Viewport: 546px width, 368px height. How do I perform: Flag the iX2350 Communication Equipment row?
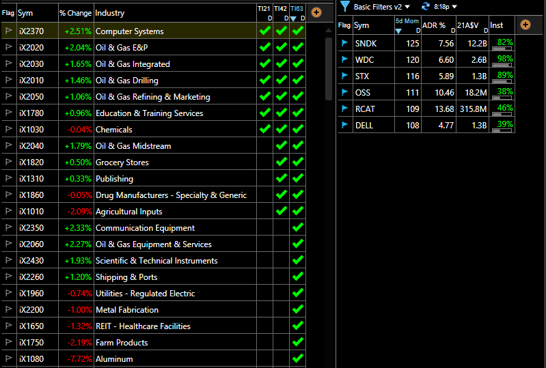pyautogui.click(x=9, y=227)
